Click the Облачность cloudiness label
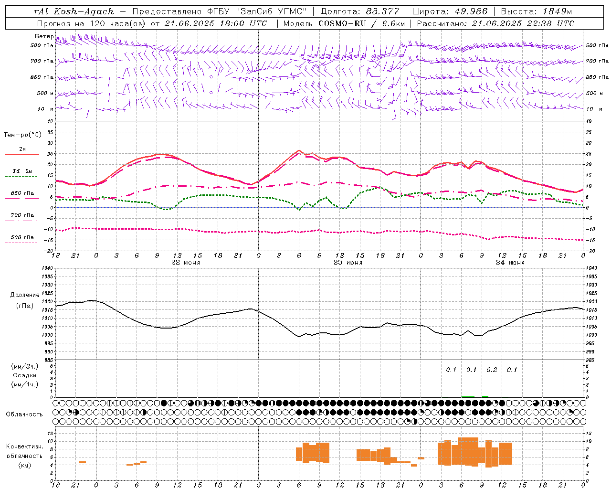The width and height of the screenshot is (611, 489). tap(24, 415)
